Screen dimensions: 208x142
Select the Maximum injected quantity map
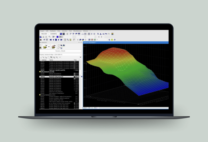57,70
